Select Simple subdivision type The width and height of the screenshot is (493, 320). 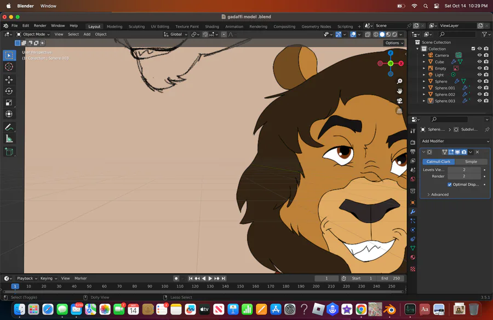(x=471, y=161)
